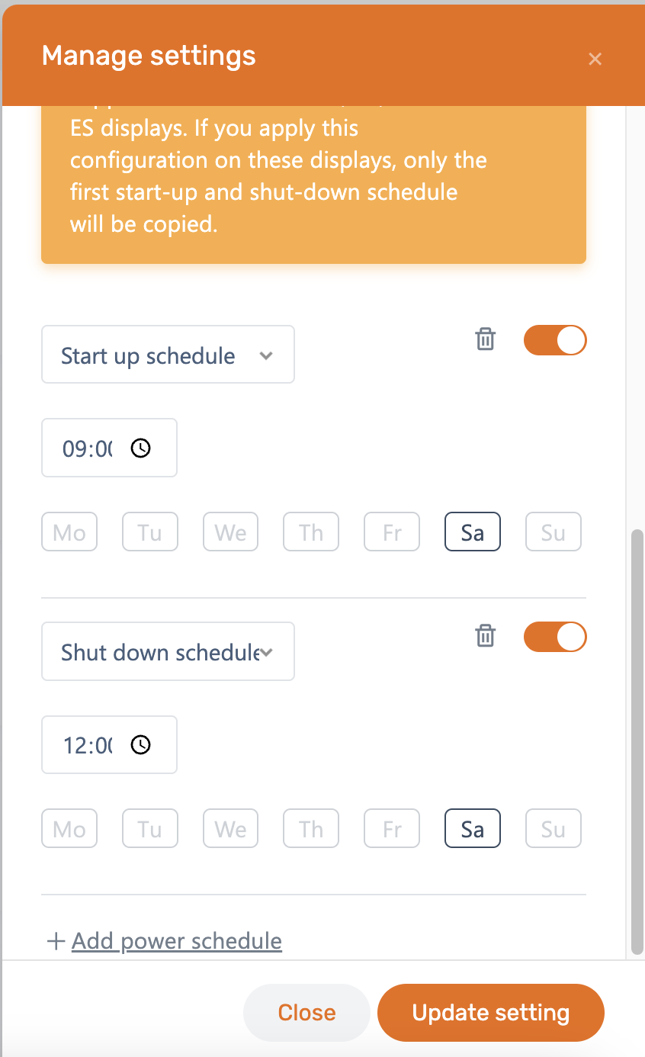Click the 12:00 shut down time field
This screenshot has height=1057, width=645.
(88, 745)
